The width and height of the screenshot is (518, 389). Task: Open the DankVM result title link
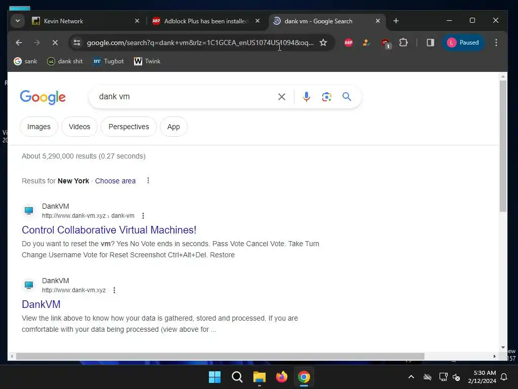41,304
